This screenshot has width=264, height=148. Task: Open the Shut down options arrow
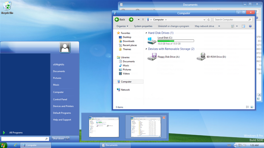pyautogui.click(x=68, y=139)
